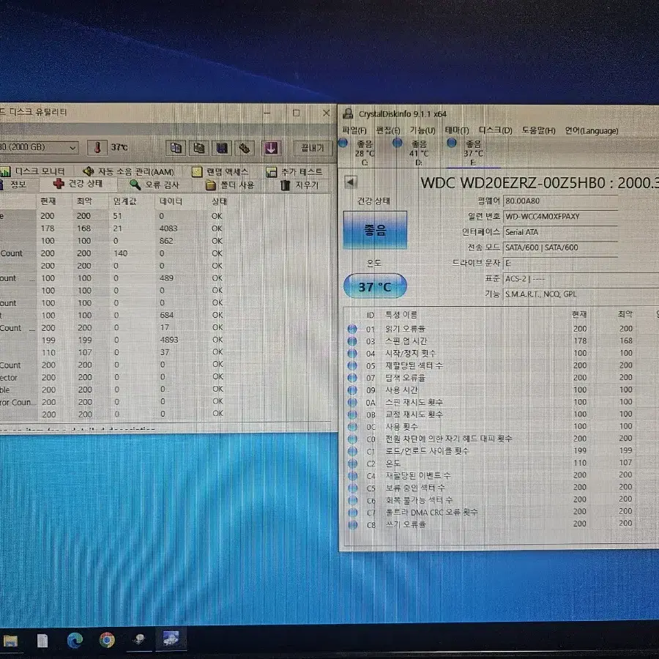659x659 pixels.
Task: Open the 랜덤 액세스 tab
Action: point(220,172)
